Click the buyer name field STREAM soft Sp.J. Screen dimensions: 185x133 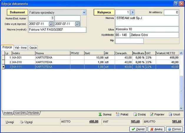pos(147,21)
